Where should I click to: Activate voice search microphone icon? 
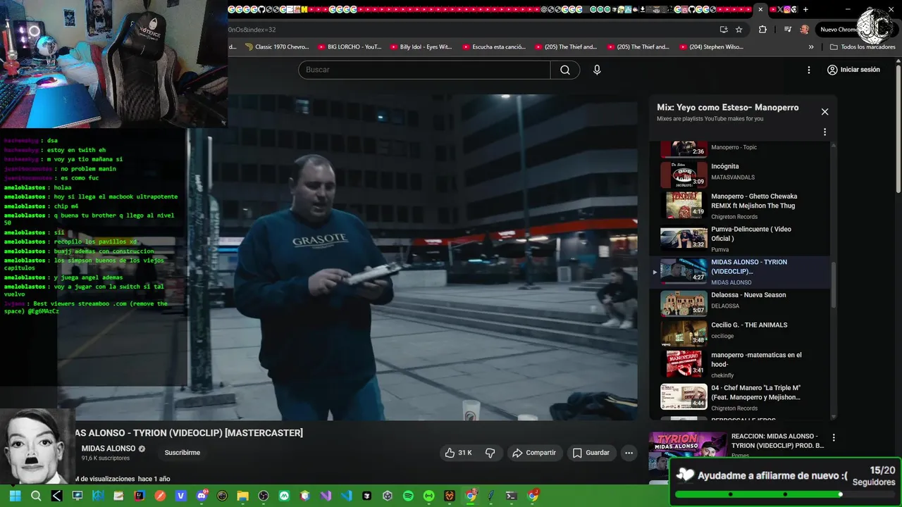pos(597,70)
